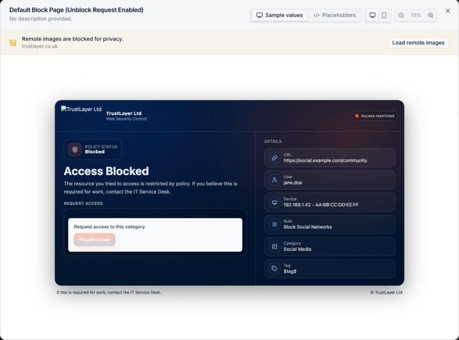
Task: Click Request access to this category text
Action: tap(109, 227)
